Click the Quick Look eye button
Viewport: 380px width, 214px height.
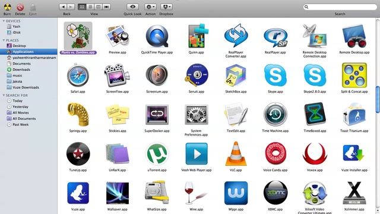[132, 7]
